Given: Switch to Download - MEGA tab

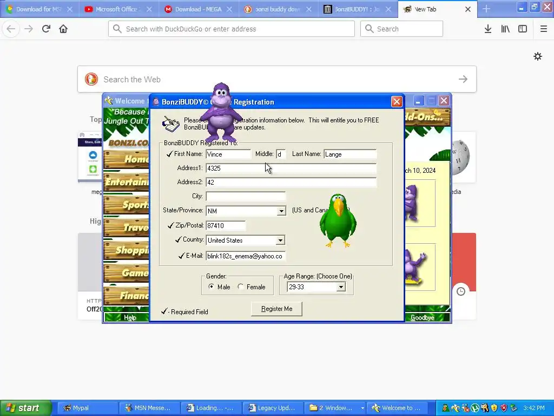Looking at the screenshot, I should click(x=198, y=9).
